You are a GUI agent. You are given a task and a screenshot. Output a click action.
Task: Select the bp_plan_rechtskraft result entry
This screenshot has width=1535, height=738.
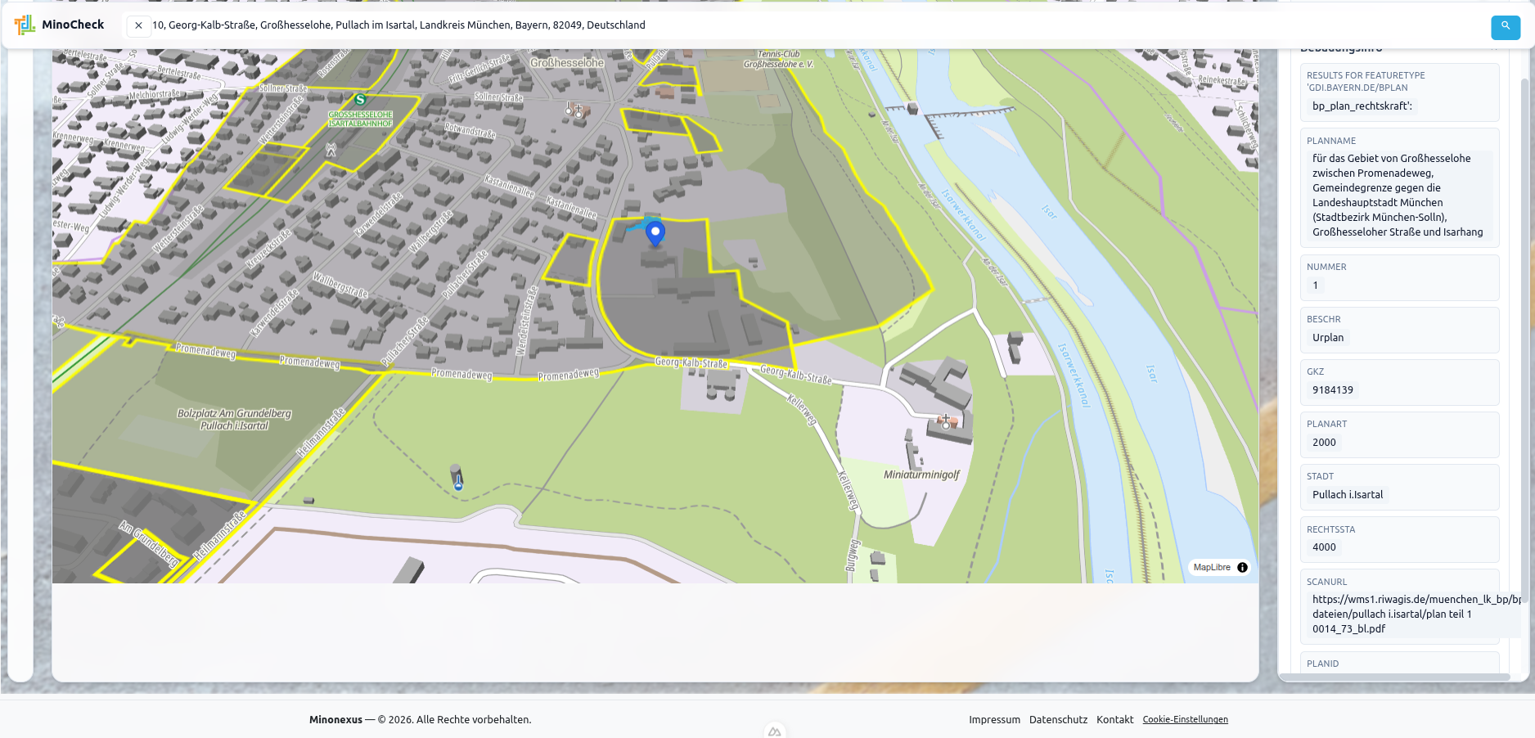[1361, 106]
